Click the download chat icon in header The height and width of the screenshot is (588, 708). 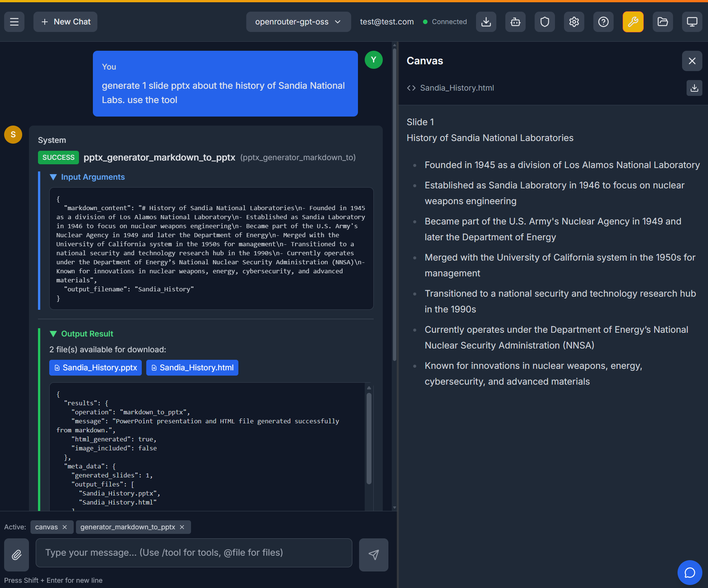(x=486, y=22)
